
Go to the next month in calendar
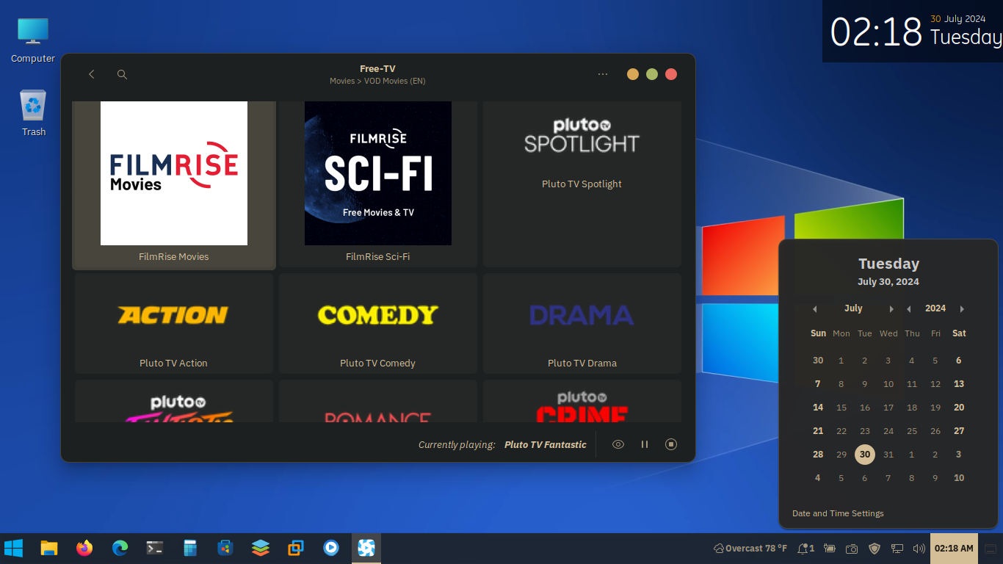[891, 309]
